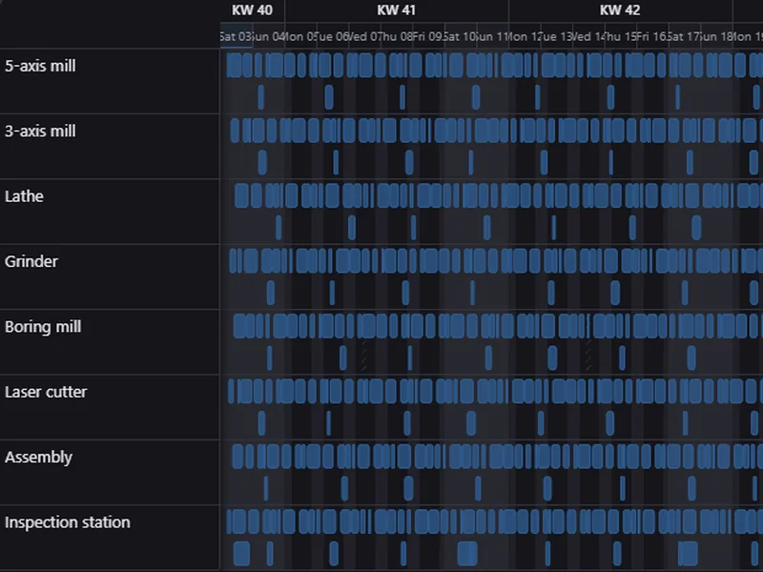
Task: Select the 3-axis mill resource row
Action: coord(110,147)
